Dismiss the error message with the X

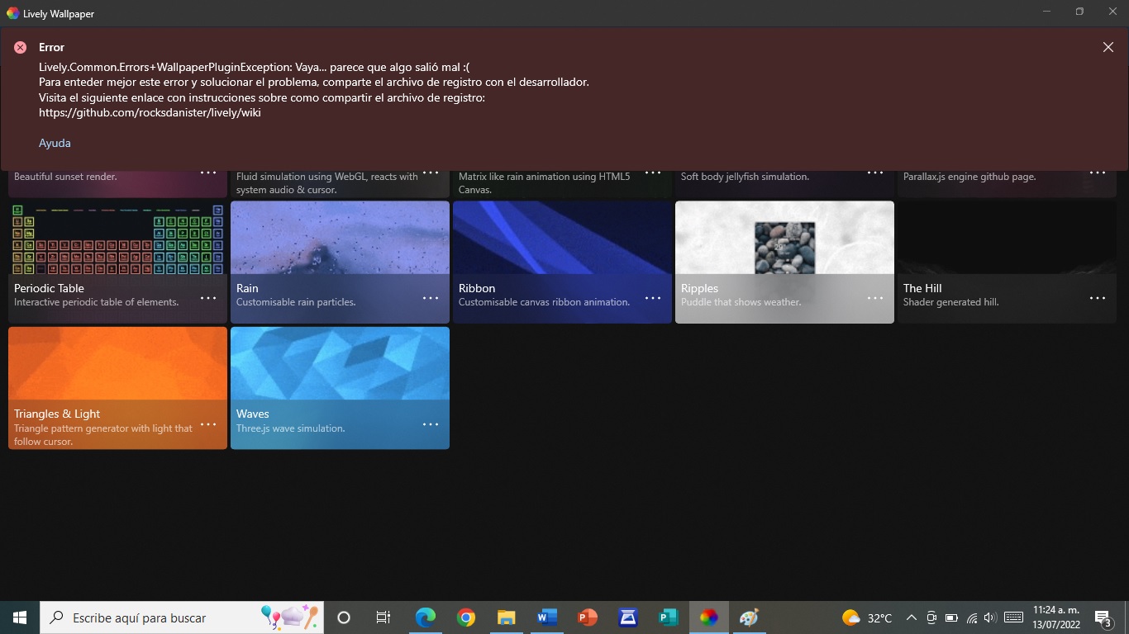click(1108, 47)
